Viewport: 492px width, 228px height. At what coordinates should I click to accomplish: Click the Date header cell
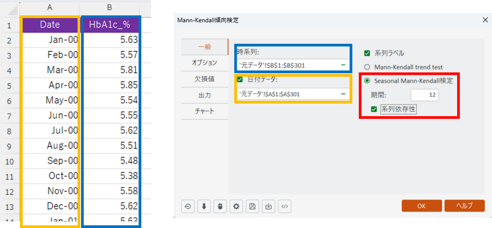coord(50,25)
